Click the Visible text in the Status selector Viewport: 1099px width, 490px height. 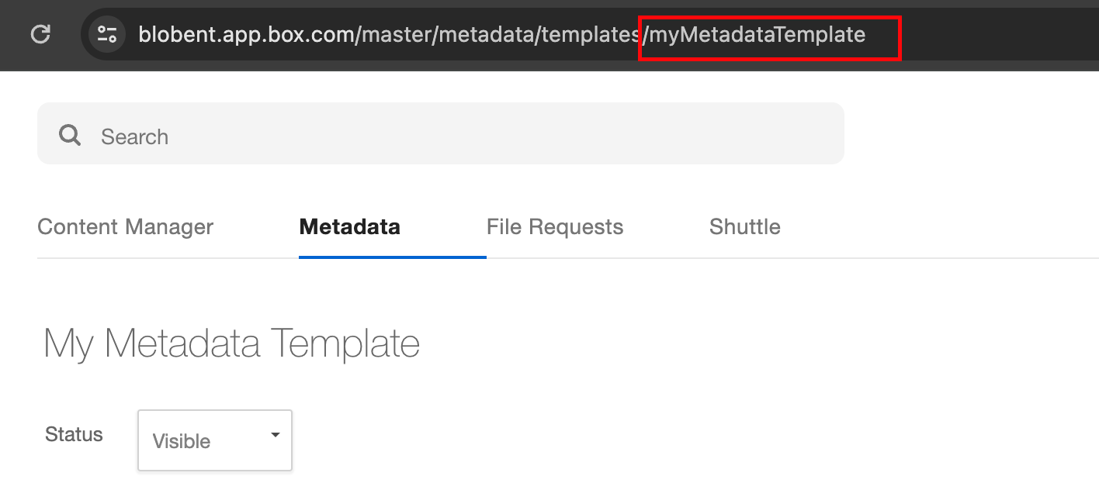tap(182, 441)
